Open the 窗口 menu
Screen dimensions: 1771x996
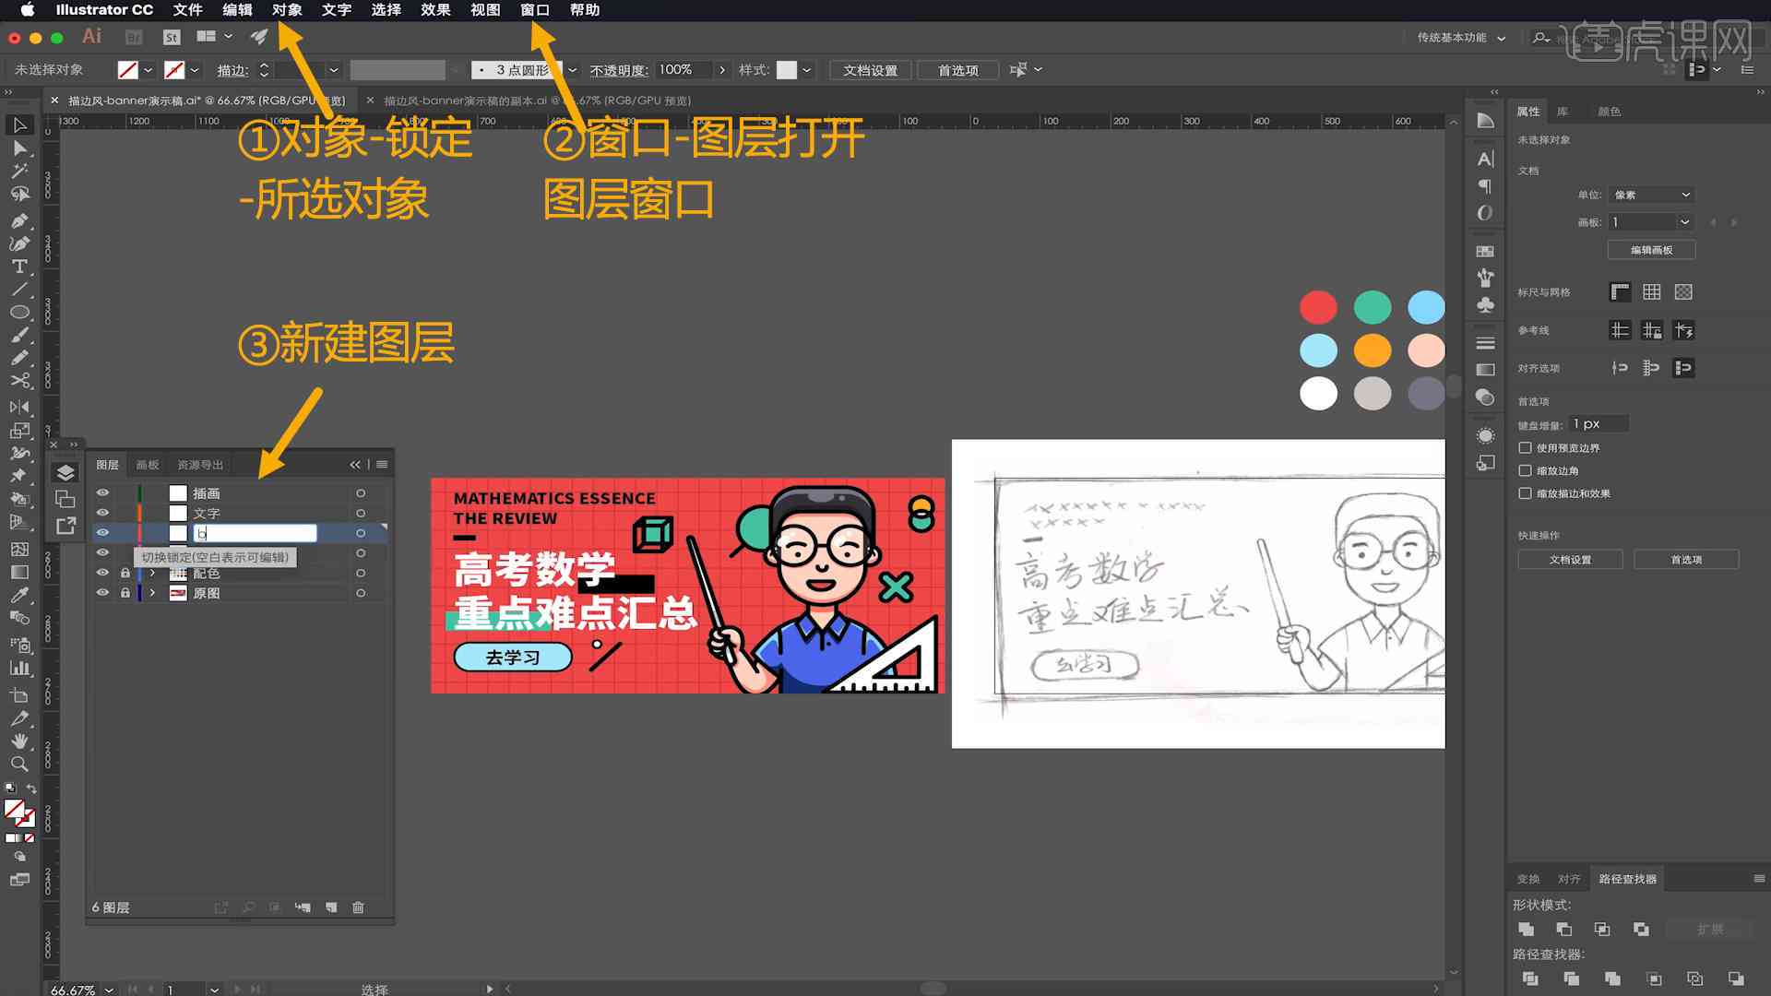tap(533, 10)
